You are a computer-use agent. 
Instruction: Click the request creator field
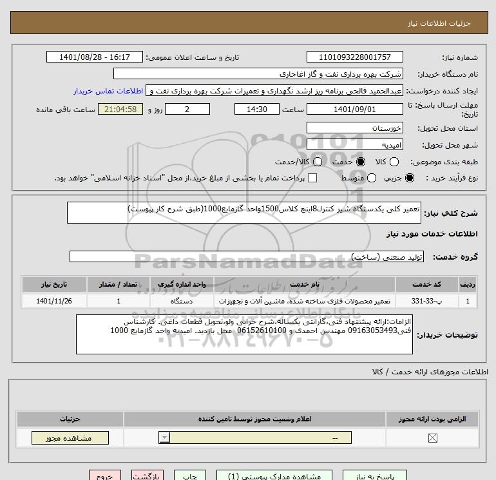point(274,91)
